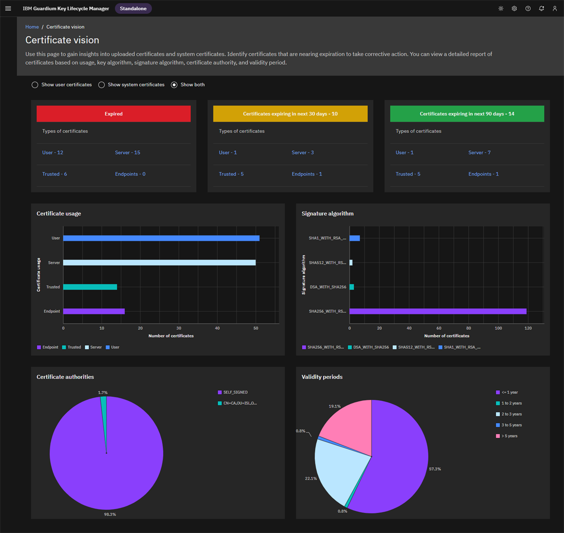Open User - 12 under Expired certificates
The width and height of the screenshot is (564, 533).
point(52,152)
